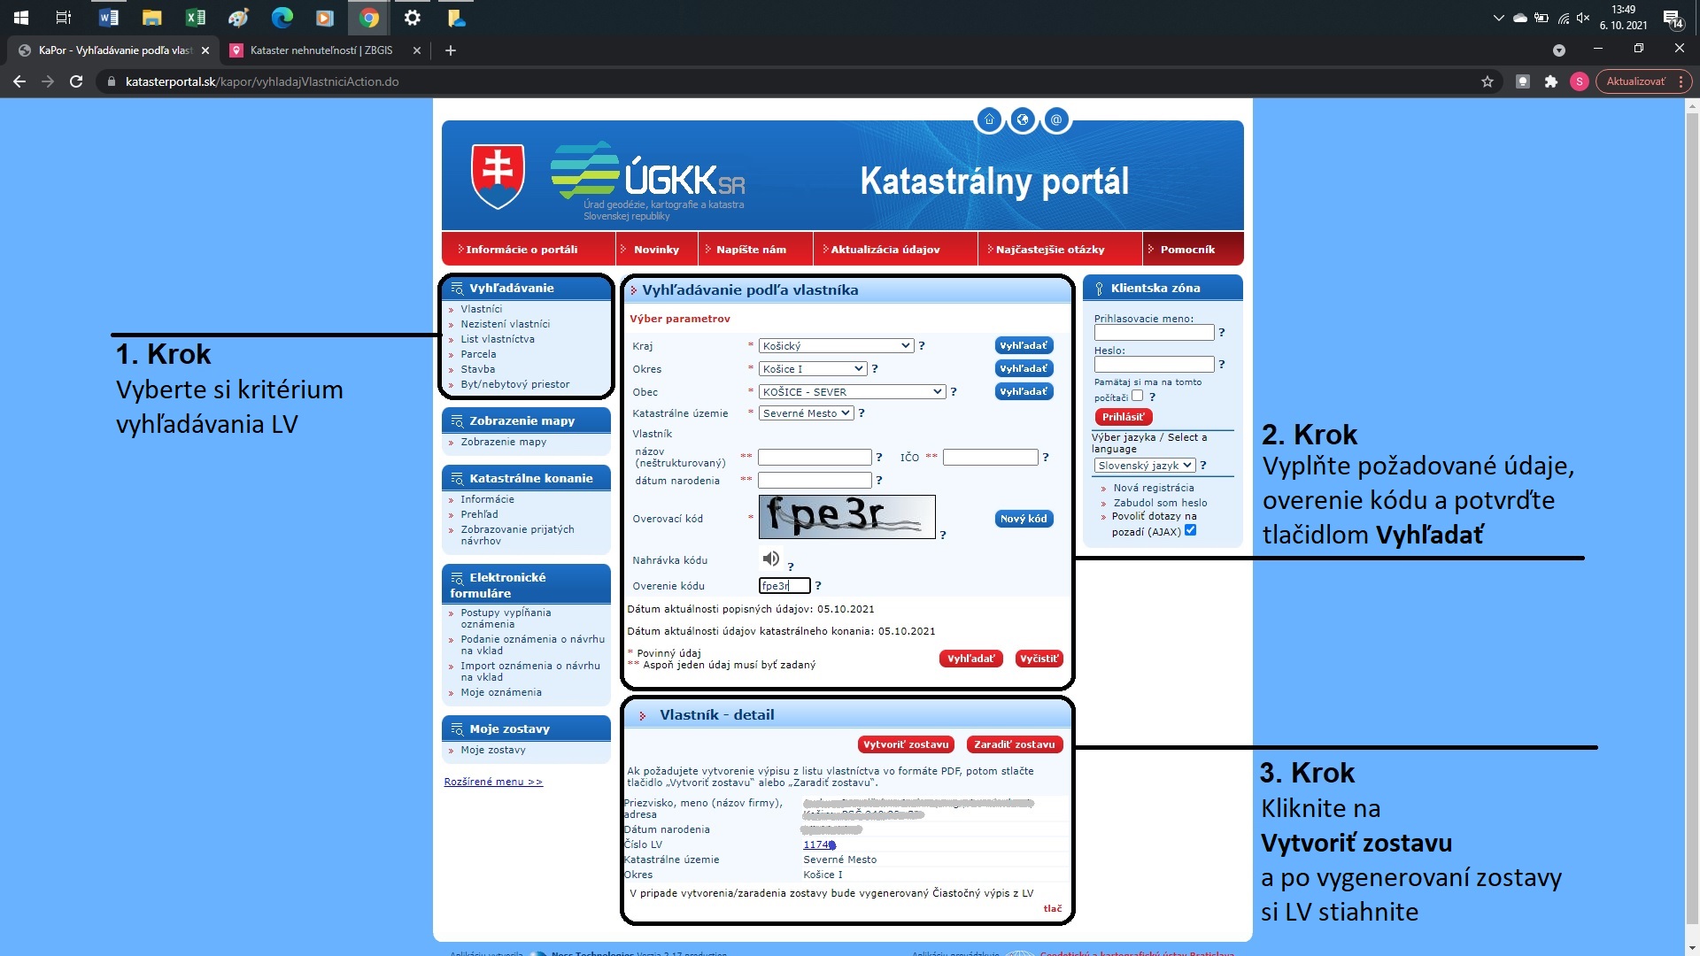This screenshot has width=1700, height=956.
Task: Toggle Povoliť dotazy na pozadí (AJAX) checkbox
Action: click(1190, 530)
